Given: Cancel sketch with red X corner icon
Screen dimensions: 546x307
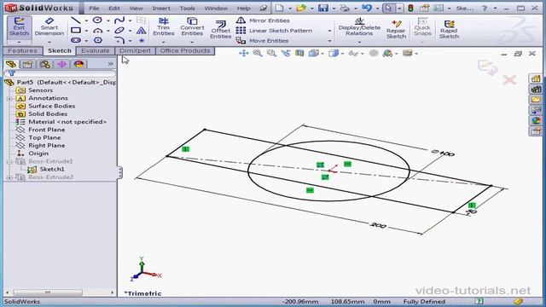Looking at the screenshot, I should (x=509, y=80).
